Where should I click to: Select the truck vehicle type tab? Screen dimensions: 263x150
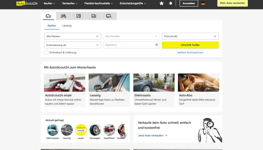(x=94, y=16)
